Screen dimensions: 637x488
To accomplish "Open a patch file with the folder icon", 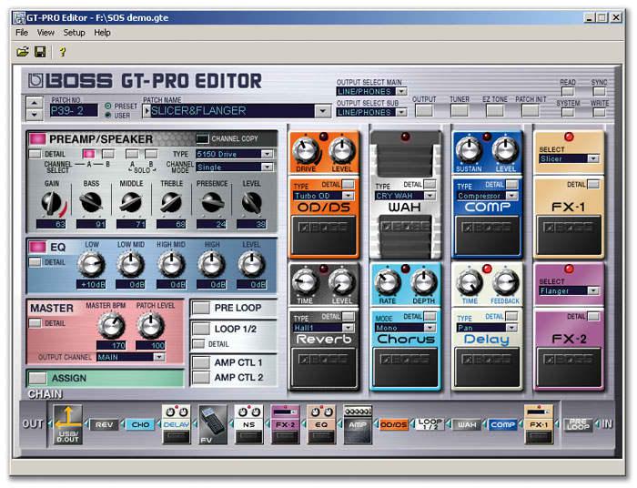I will [x=22, y=52].
